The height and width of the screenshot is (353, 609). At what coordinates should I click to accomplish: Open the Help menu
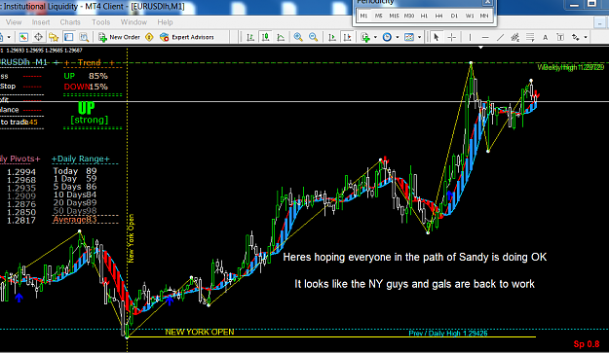(x=165, y=22)
